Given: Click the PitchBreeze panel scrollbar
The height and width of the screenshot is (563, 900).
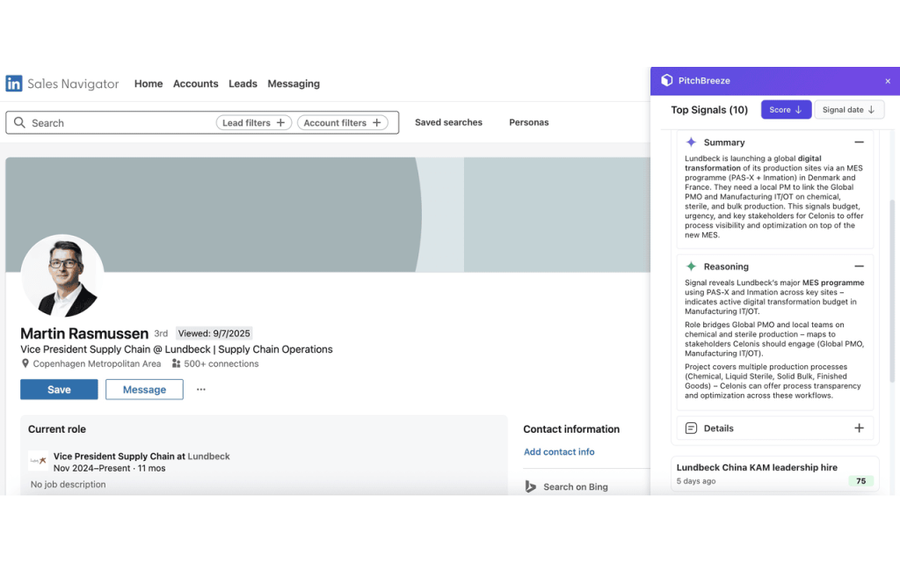Looking at the screenshot, I should click(891, 290).
